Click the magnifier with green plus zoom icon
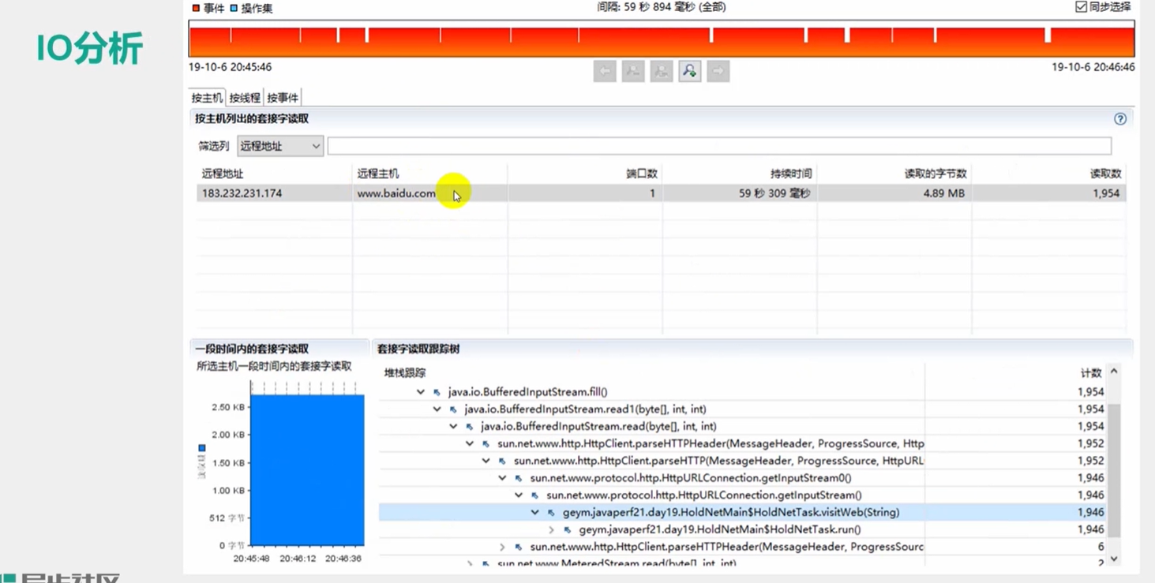 pos(689,71)
